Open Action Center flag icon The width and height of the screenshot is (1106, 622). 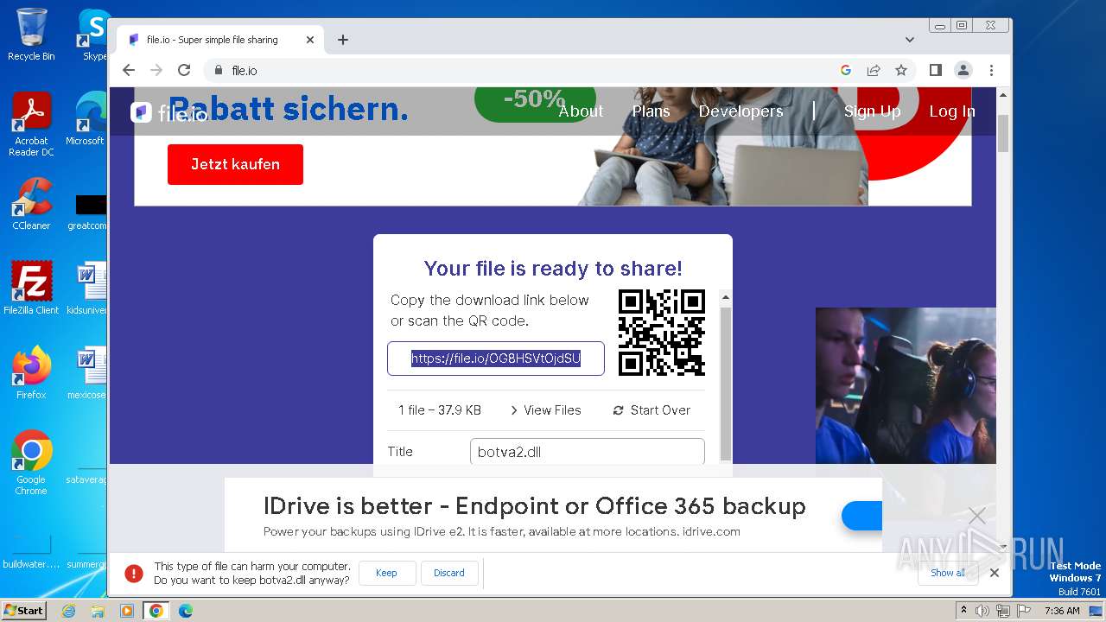pyautogui.click(x=1022, y=611)
